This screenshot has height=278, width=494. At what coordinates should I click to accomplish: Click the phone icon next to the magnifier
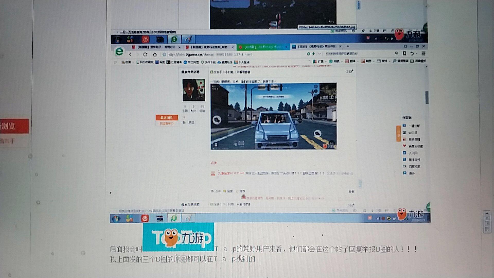tap(404, 53)
